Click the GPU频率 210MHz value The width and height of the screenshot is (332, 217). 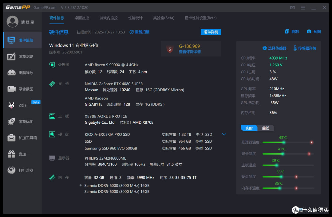277,89
